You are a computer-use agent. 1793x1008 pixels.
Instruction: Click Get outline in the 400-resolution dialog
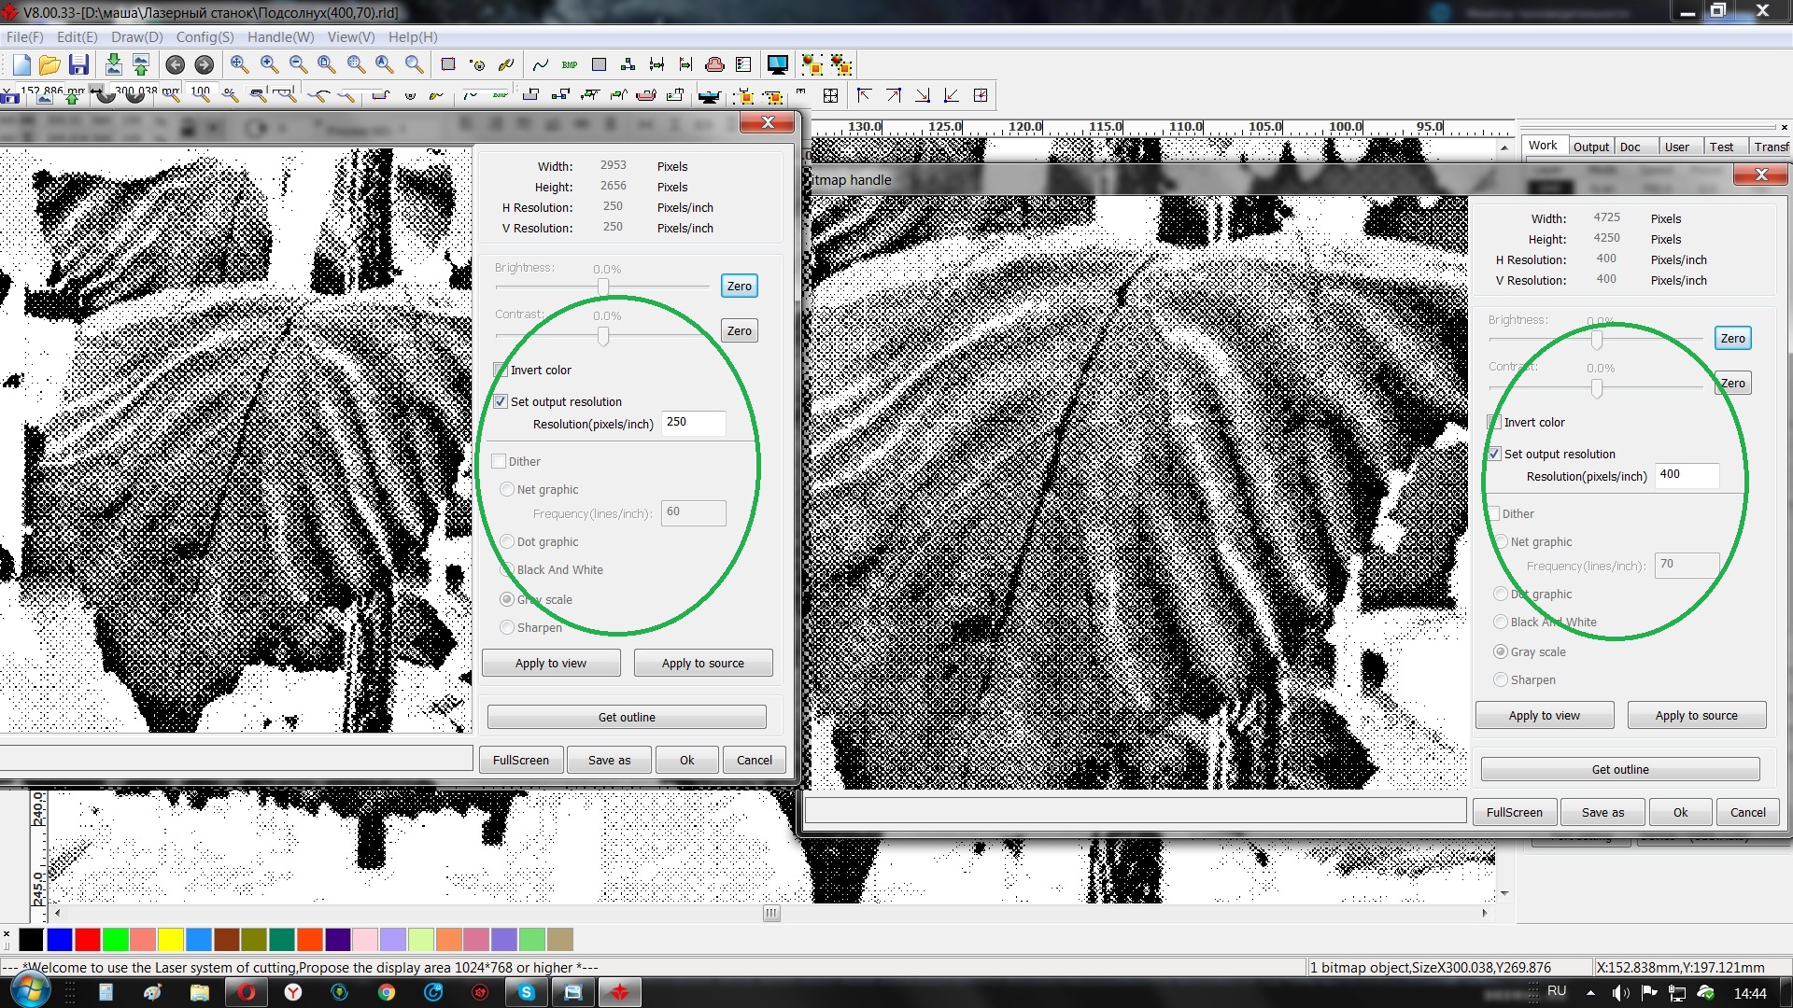click(1619, 770)
